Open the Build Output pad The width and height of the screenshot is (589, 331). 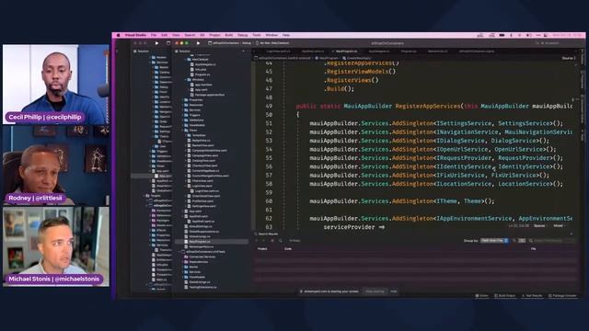[x=505, y=296]
